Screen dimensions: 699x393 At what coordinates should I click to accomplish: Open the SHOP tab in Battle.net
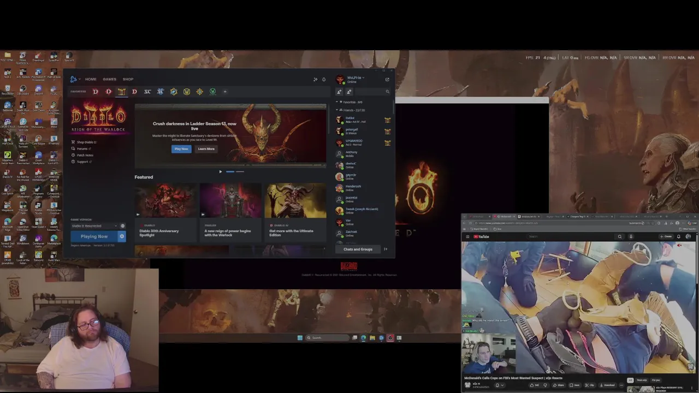tap(128, 79)
